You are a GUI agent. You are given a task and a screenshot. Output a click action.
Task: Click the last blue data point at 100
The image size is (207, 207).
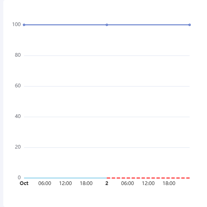[190, 25]
